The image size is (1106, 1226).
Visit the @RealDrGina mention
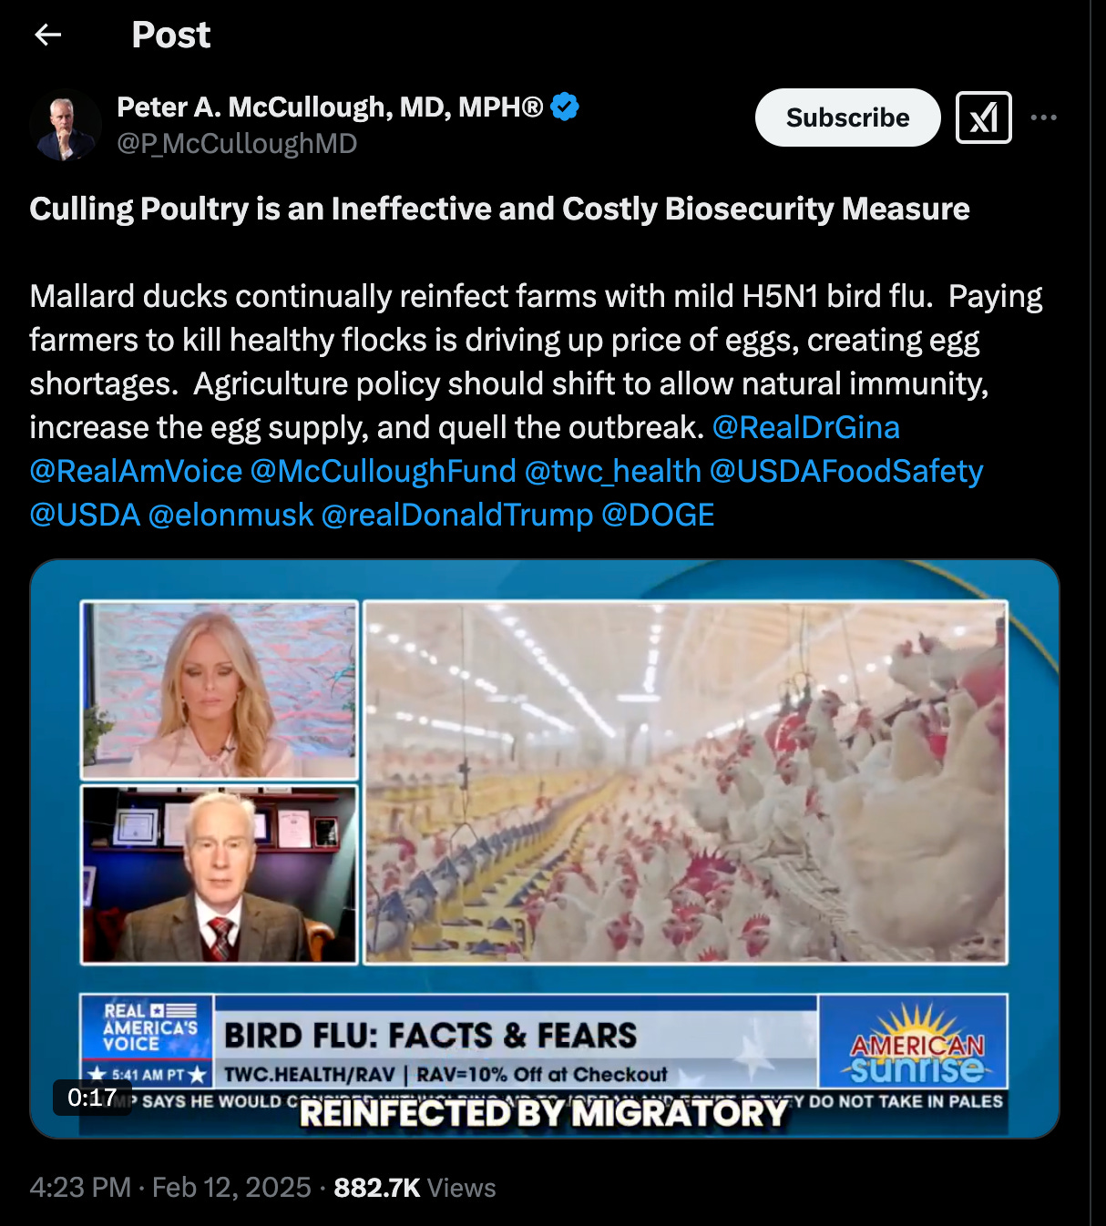tap(805, 427)
